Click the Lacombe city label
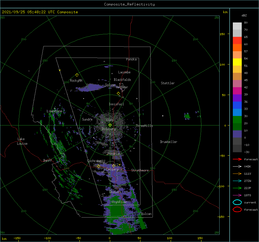This screenshot has width=259, height=242. coord(124,72)
